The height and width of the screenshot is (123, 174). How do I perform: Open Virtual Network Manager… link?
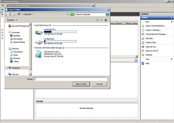[x=156, y=34]
